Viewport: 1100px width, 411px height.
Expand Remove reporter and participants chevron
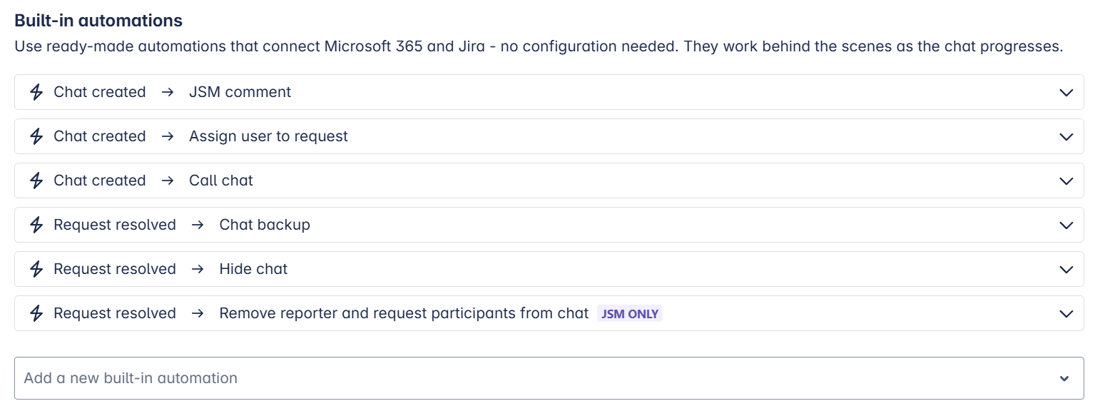(1066, 313)
